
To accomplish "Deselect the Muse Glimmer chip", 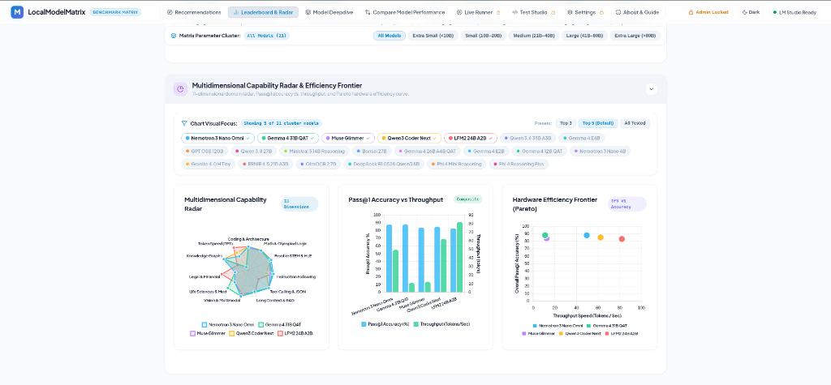I will (347, 139).
